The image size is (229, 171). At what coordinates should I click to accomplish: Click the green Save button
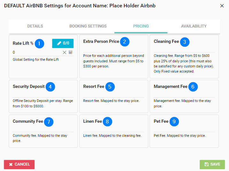tap(212, 164)
